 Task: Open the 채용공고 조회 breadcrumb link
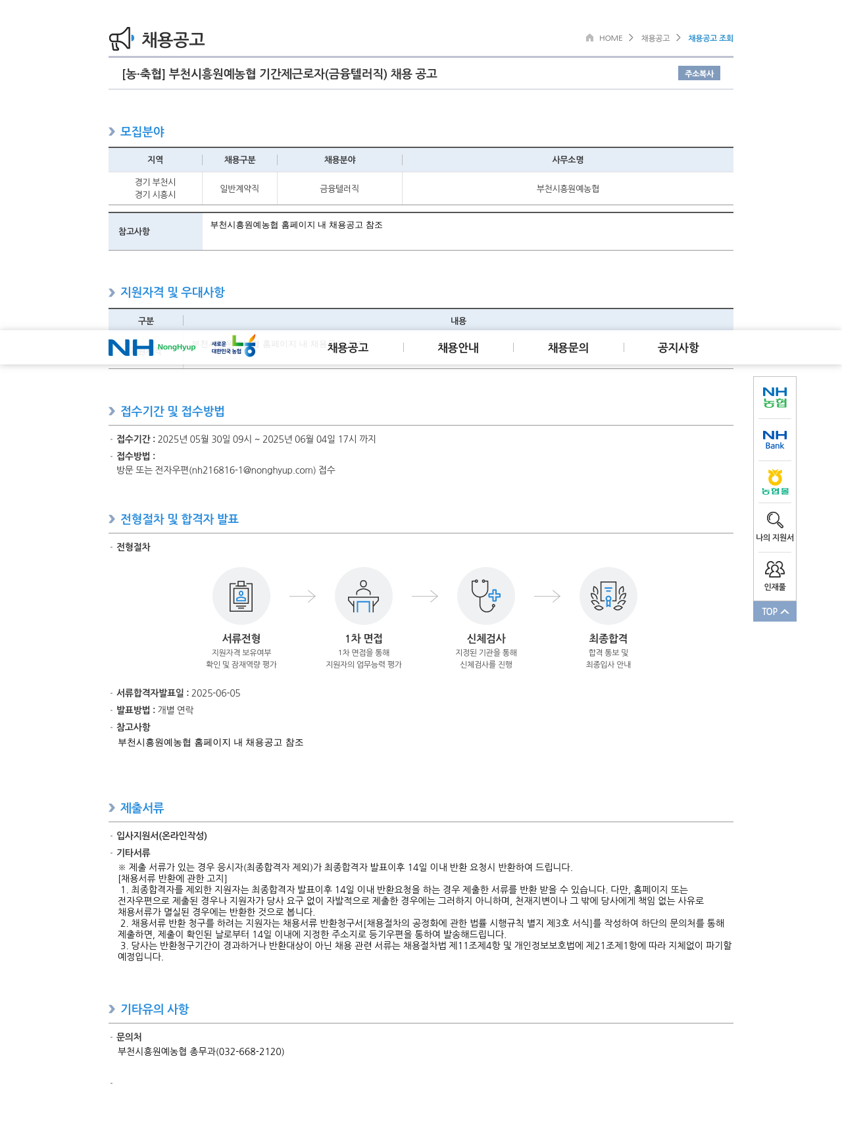(710, 38)
